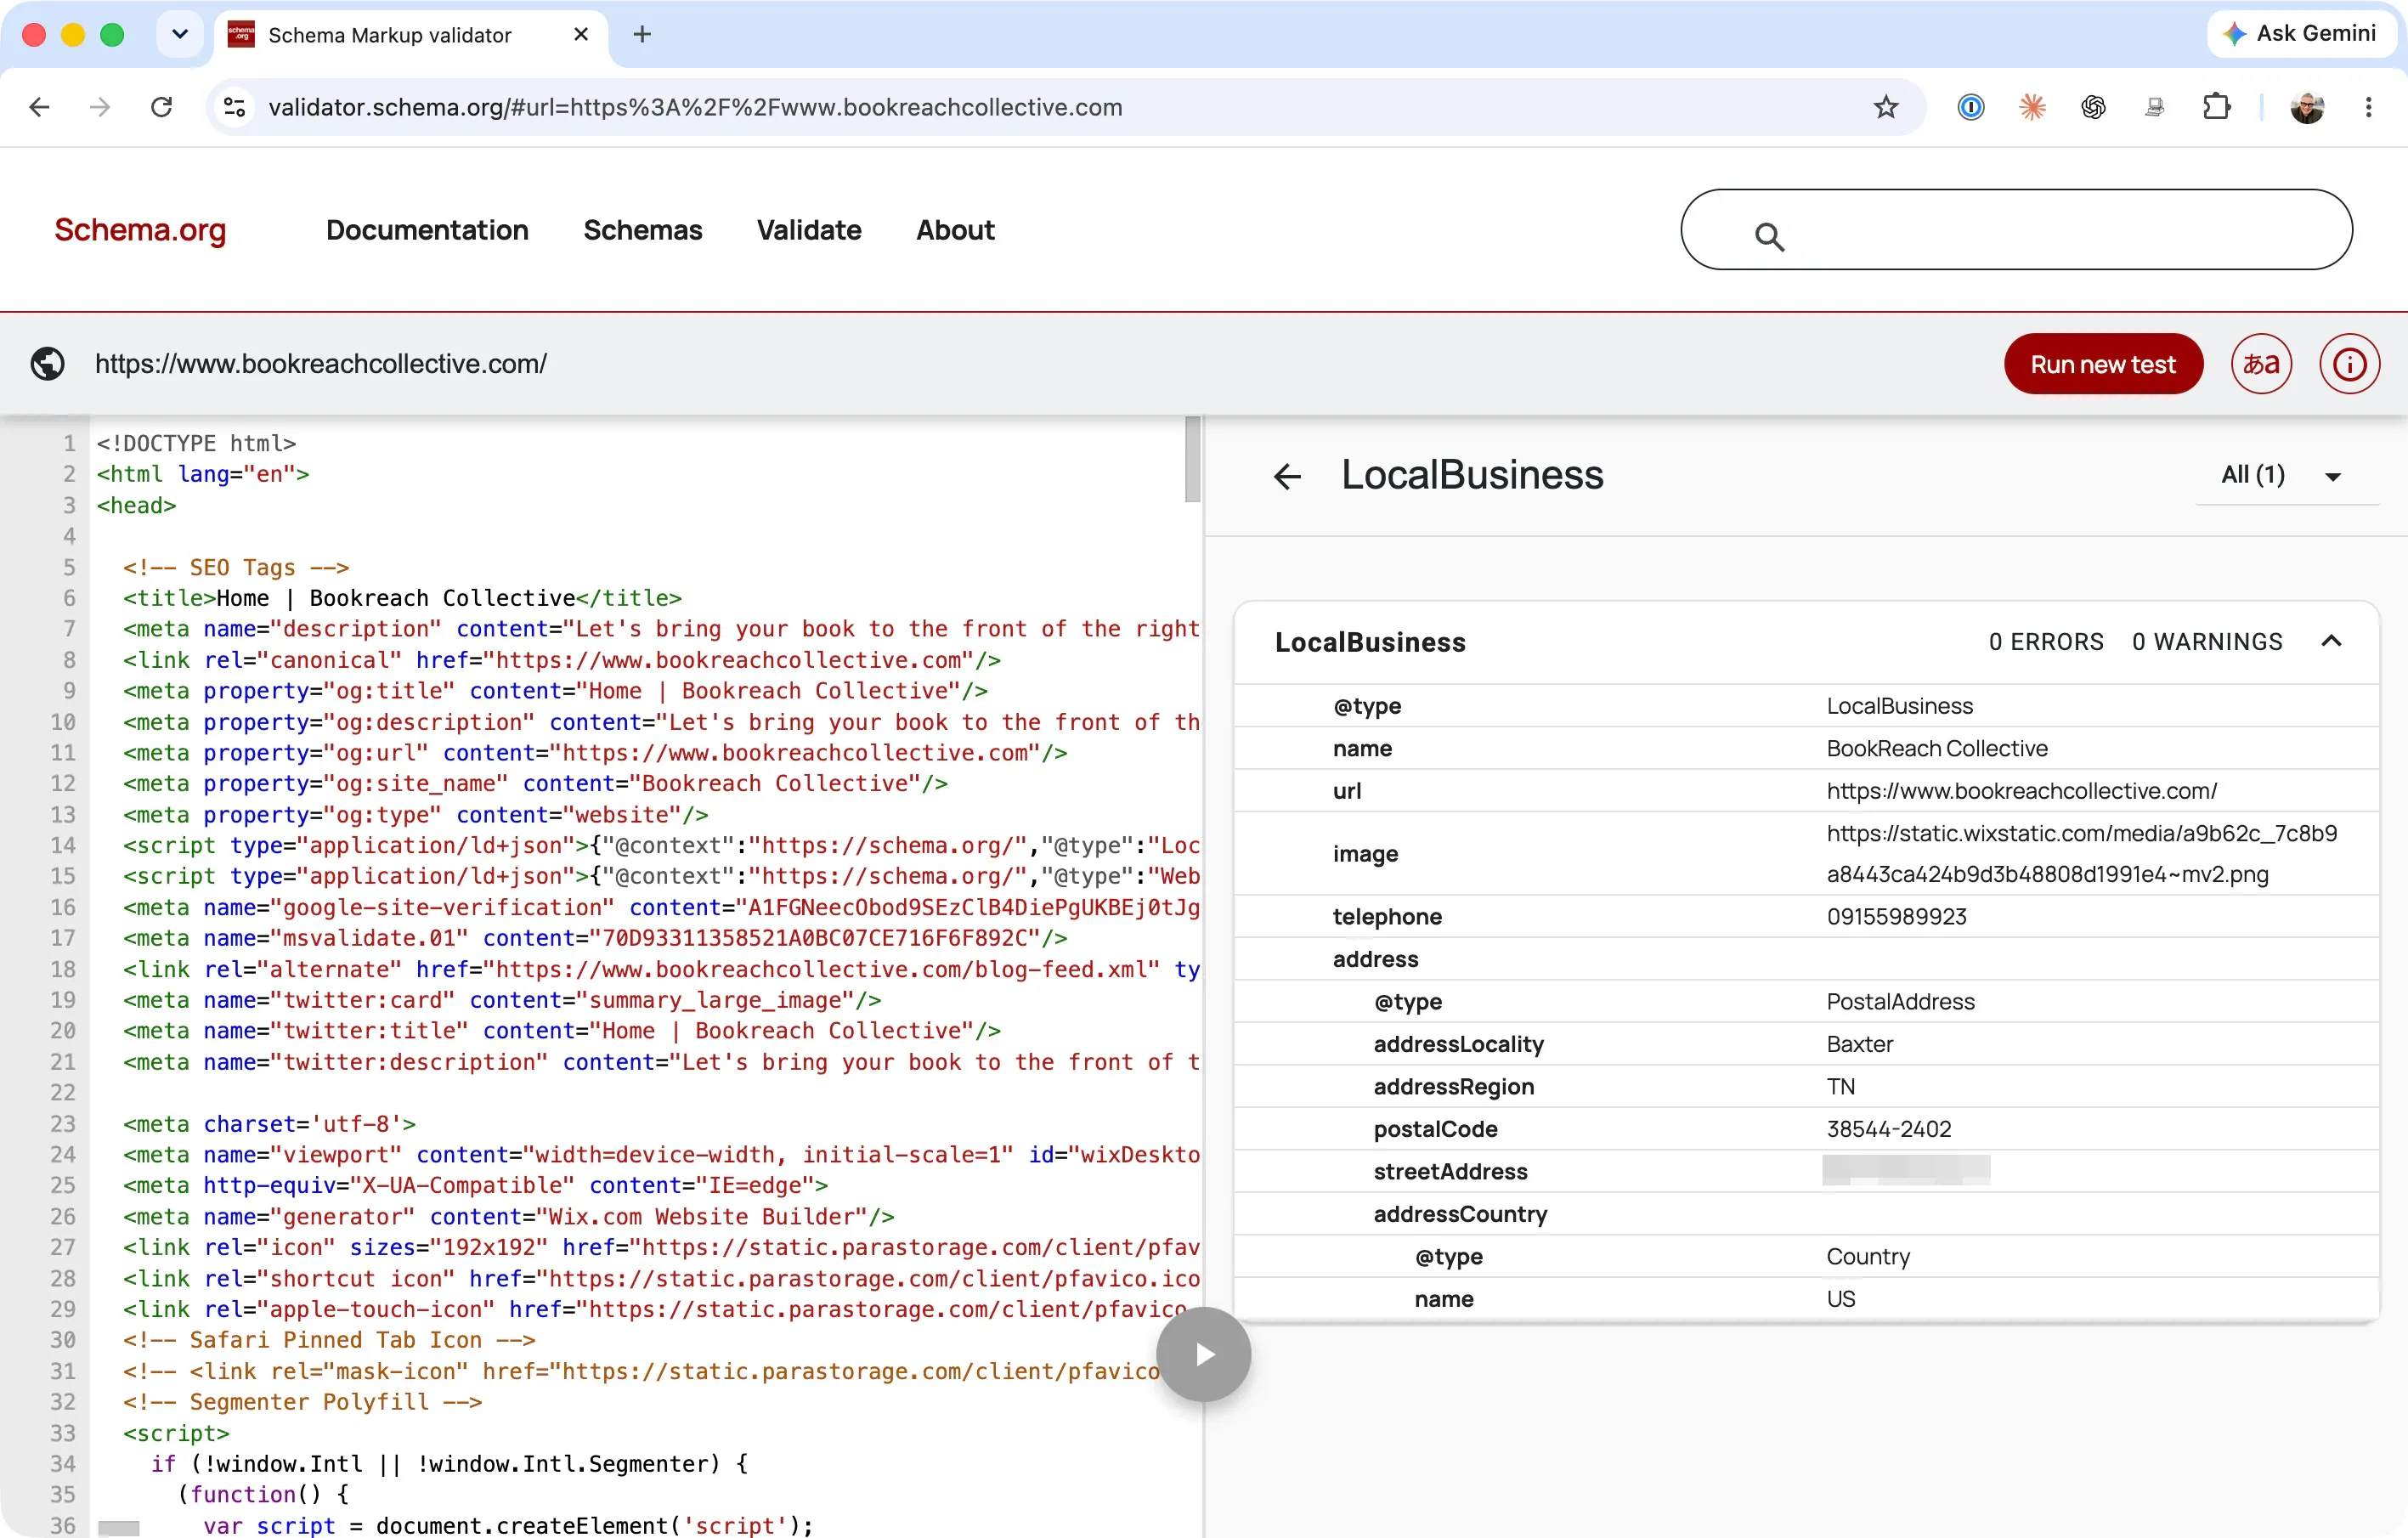This screenshot has height=1538, width=2408.
Task: Click the globe icon beside tested URL
Action: 48,363
